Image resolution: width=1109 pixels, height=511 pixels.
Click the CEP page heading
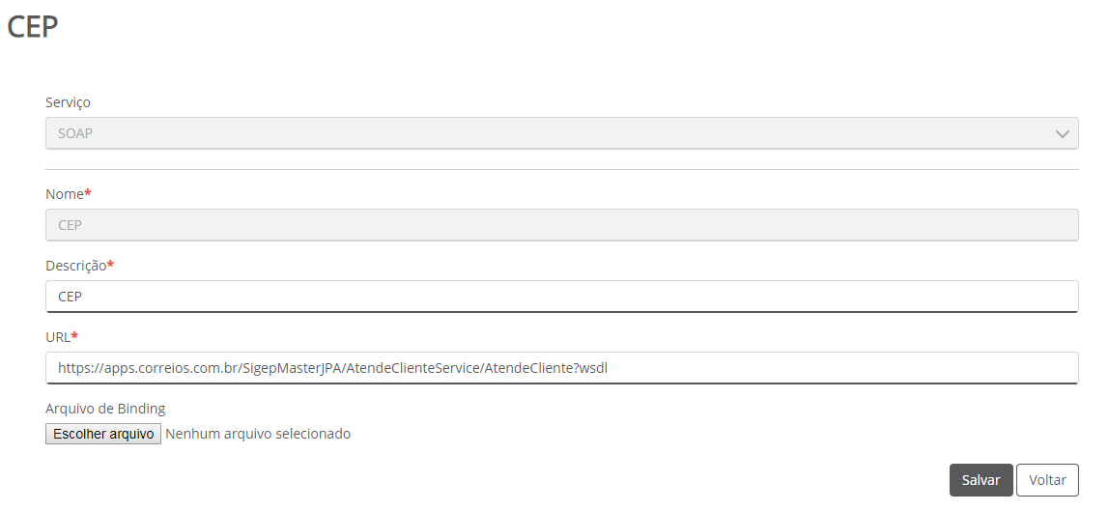33,27
